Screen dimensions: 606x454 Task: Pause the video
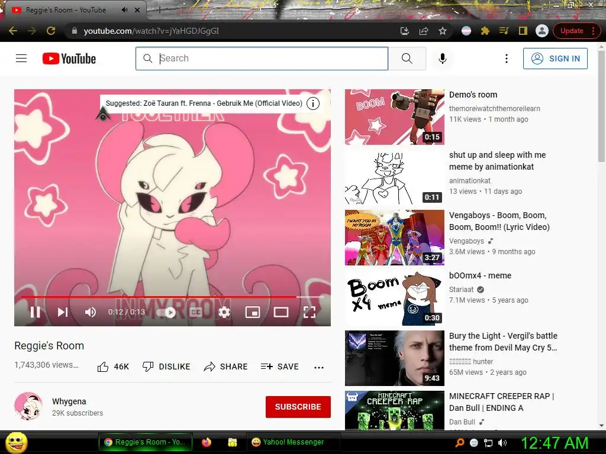point(36,312)
